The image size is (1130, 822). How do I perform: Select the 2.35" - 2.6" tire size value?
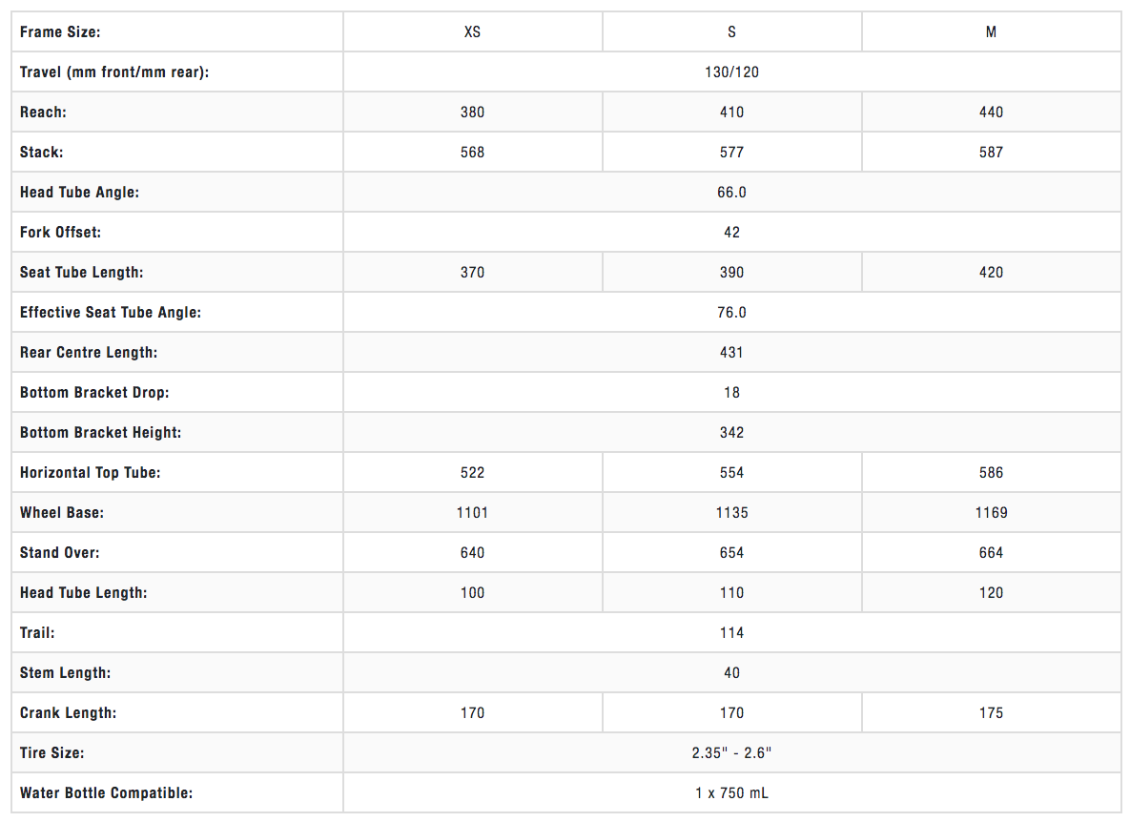pyautogui.click(x=731, y=753)
